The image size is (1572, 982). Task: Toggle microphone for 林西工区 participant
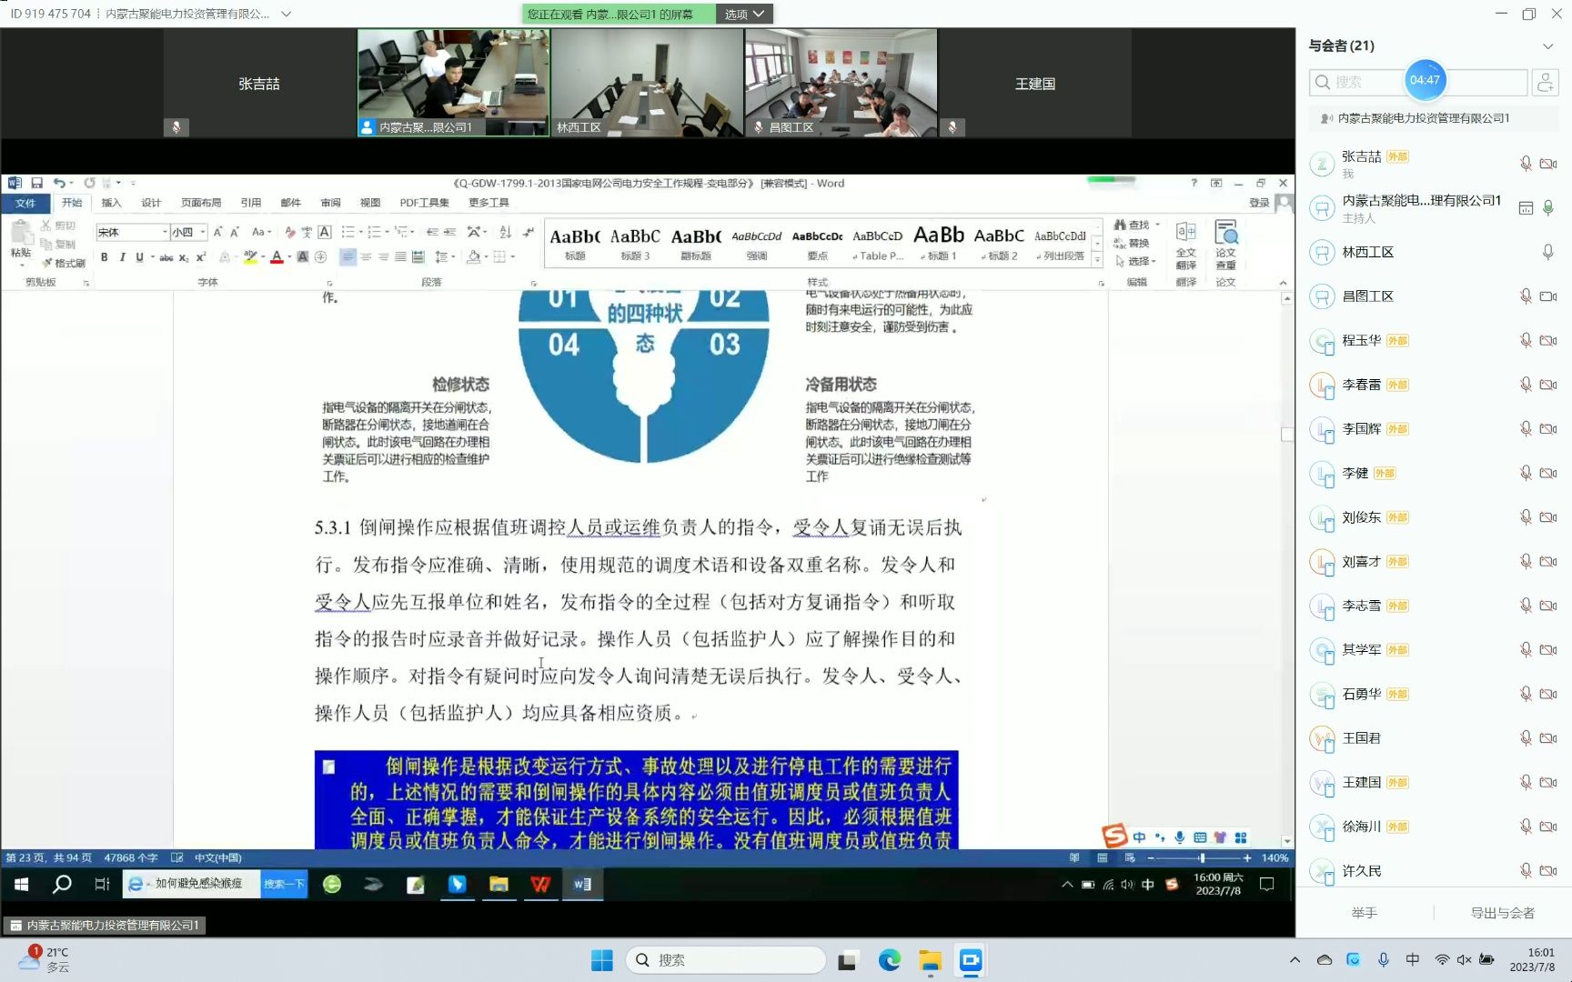point(1547,252)
